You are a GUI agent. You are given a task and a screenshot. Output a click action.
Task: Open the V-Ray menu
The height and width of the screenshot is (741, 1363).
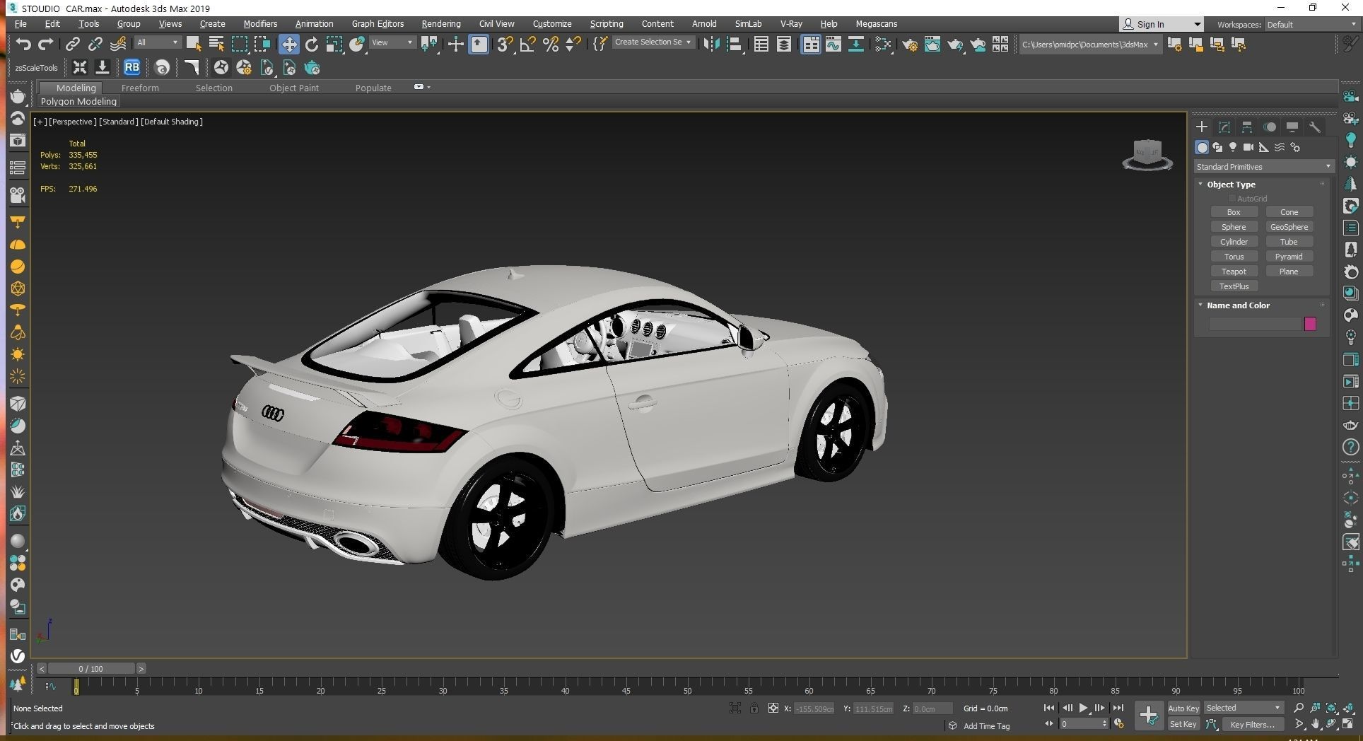pyautogui.click(x=790, y=23)
